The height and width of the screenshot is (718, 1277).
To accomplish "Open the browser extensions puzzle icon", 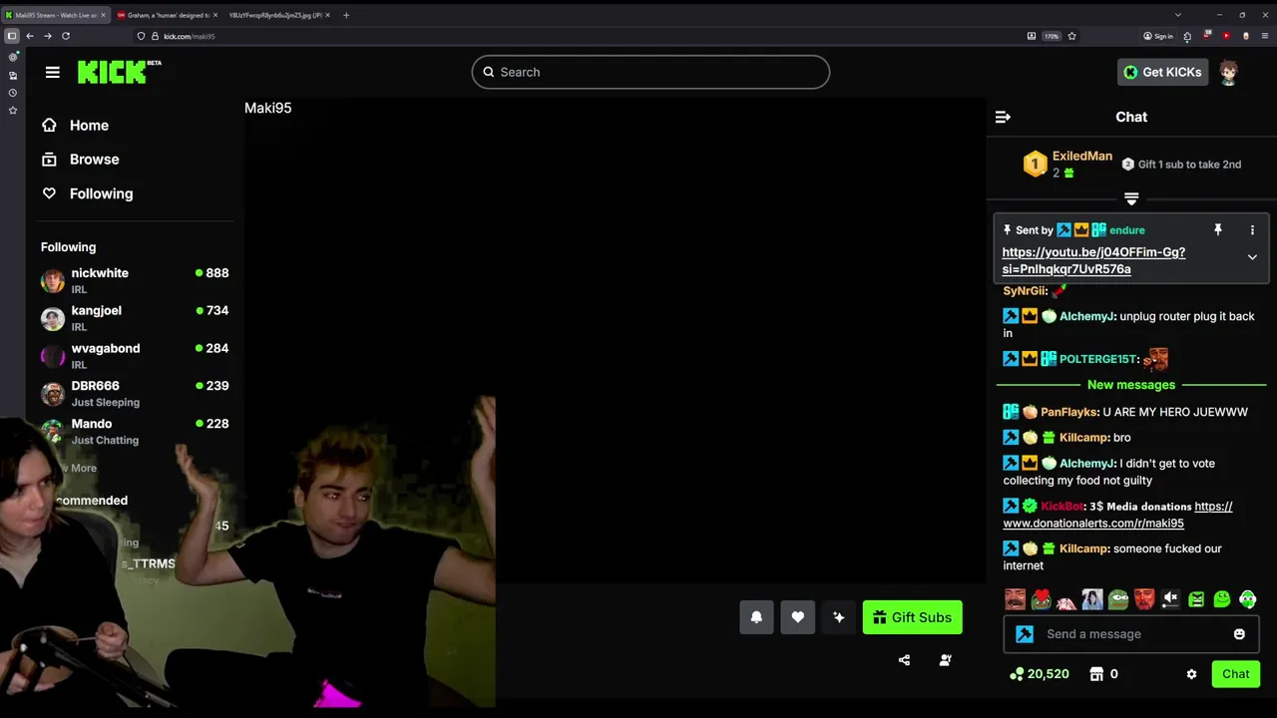I will (x=1187, y=36).
